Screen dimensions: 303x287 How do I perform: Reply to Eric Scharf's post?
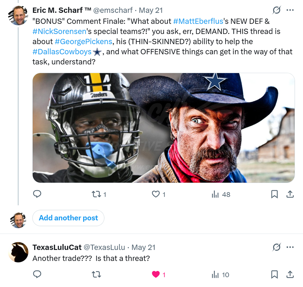pyautogui.click(x=37, y=194)
